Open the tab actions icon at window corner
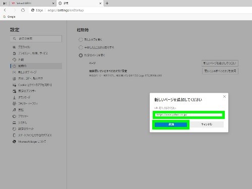This screenshot has height=189, width=252. point(5,3)
